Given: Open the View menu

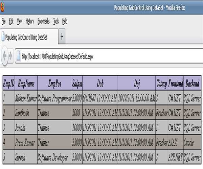Looking at the screenshot, I should [20, 21].
